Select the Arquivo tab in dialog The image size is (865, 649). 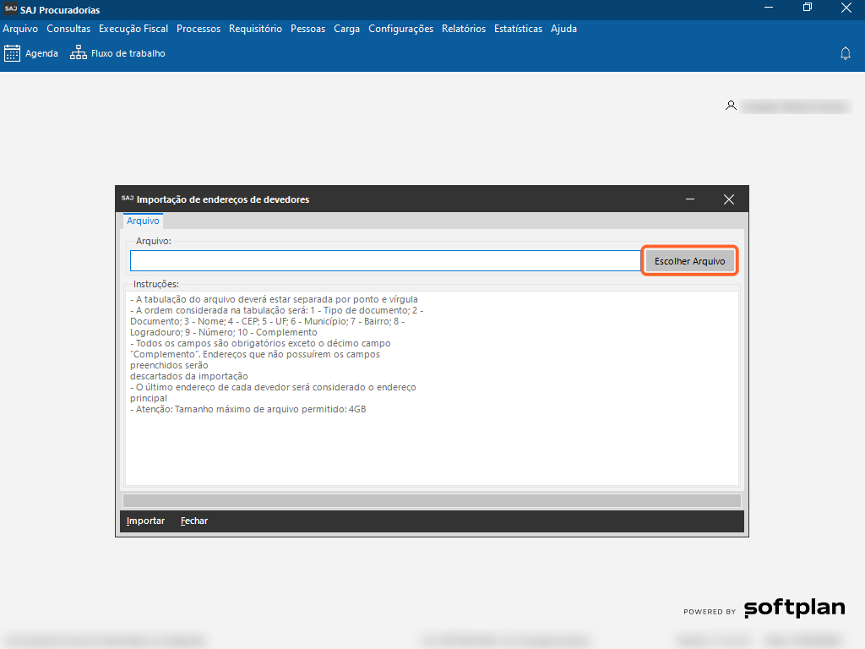click(x=143, y=221)
